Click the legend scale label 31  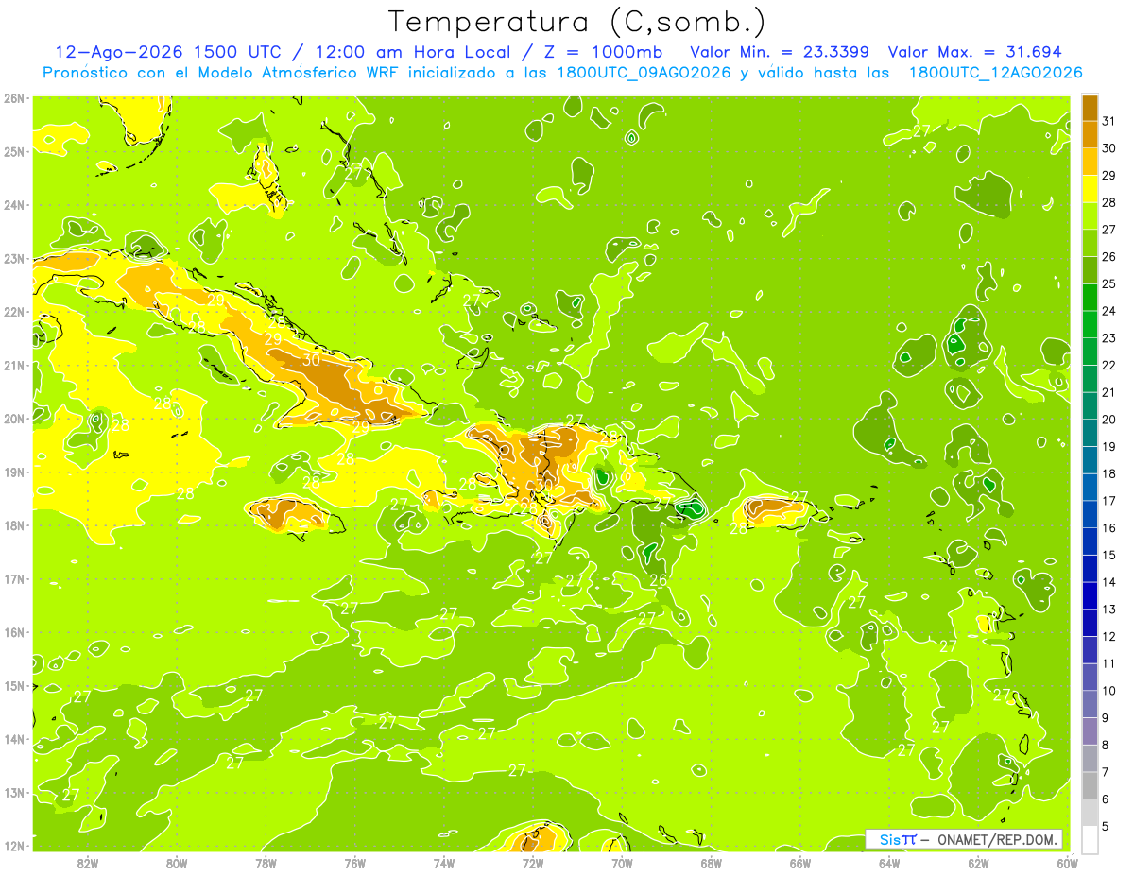(x=1109, y=120)
